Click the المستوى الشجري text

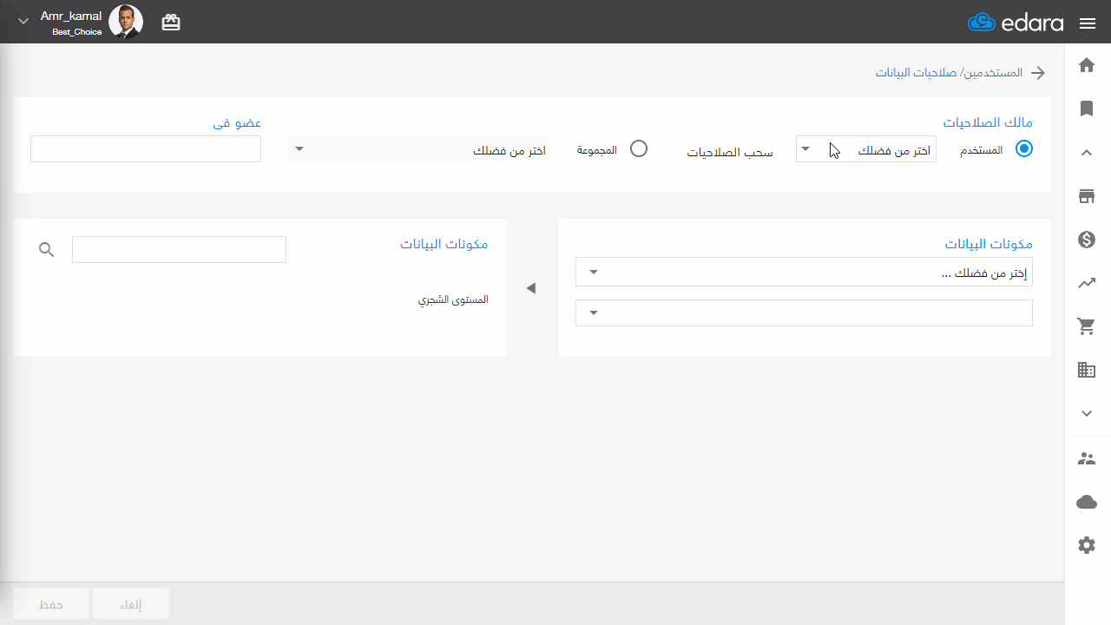point(453,299)
